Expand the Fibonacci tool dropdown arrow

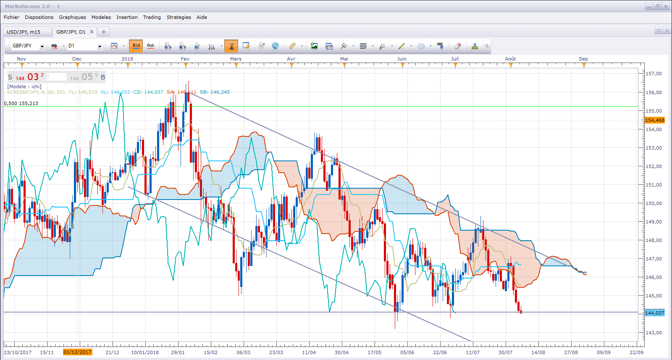[x=373, y=46]
